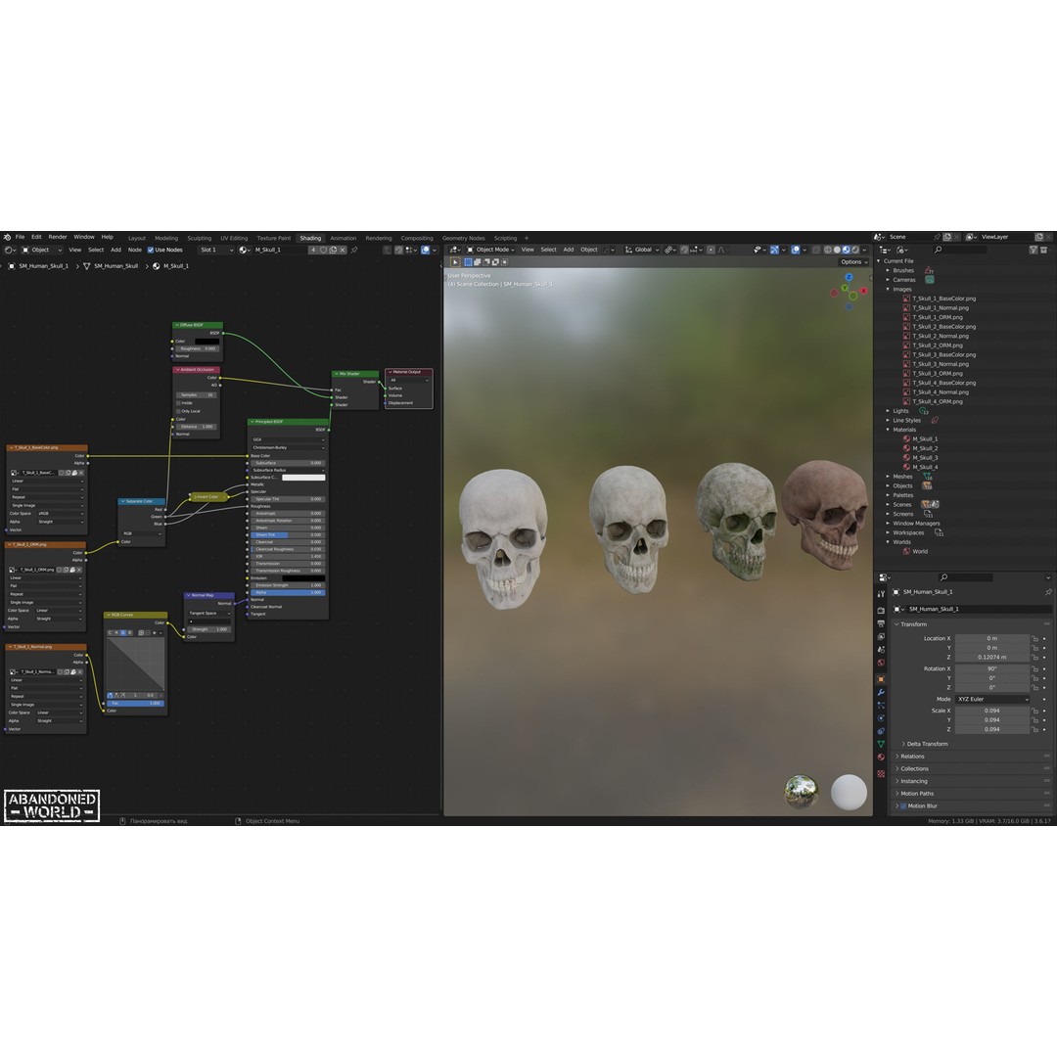Open the Render properties tab
Viewport: 1057px width, 1057px height.
click(881, 611)
